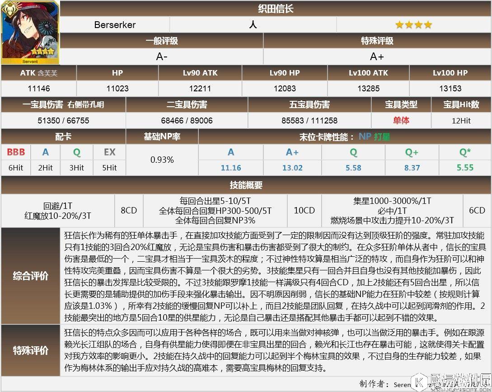Image resolution: width=492 pixels, height=392 pixels.
Task: Select the 织田信长 title bar
Action: tap(276, 9)
